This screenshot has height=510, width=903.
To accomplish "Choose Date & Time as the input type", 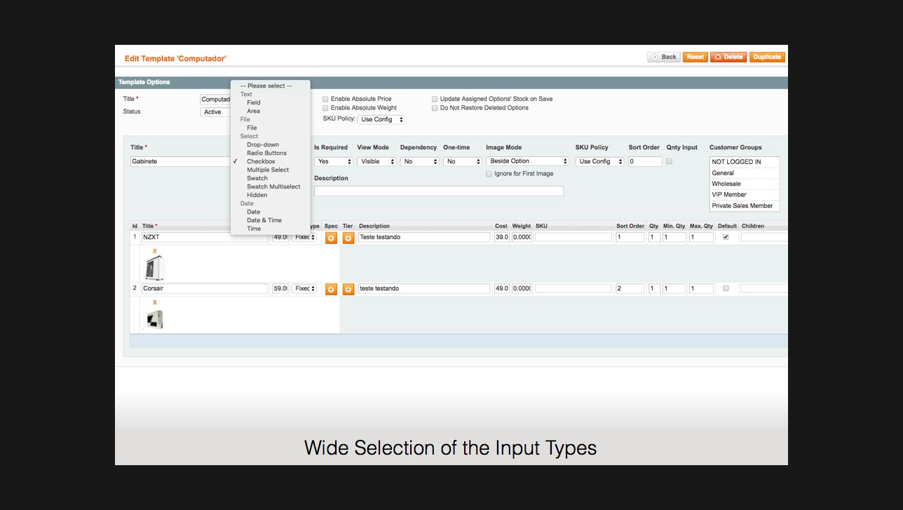I will 263,220.
